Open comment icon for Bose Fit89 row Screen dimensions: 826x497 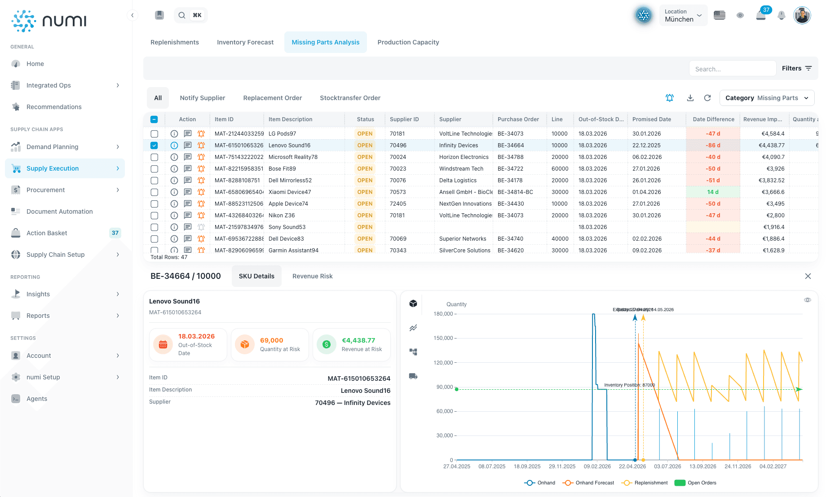coord(188,169)
